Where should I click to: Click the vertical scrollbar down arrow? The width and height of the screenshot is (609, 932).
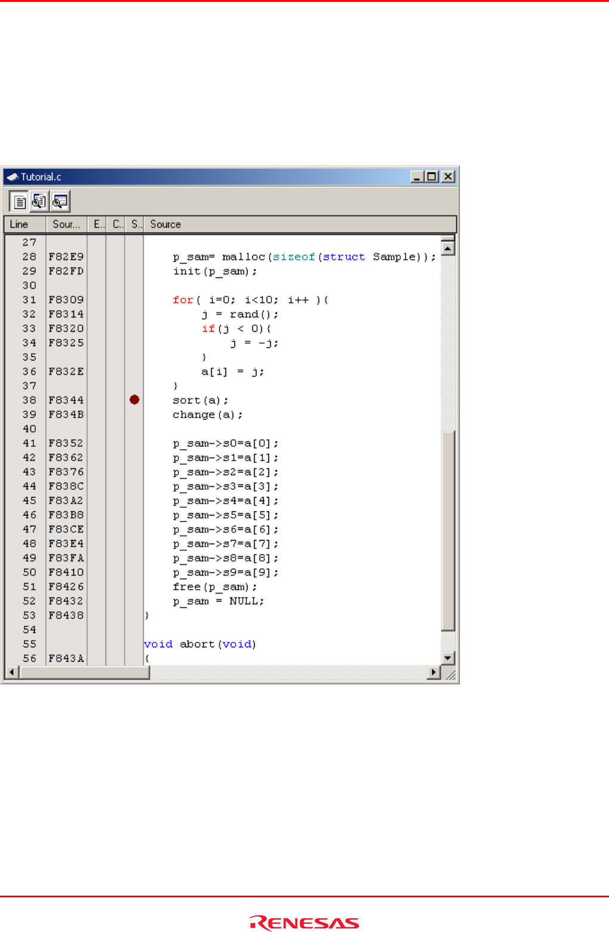pyautogui.click(x=448, y=658)
